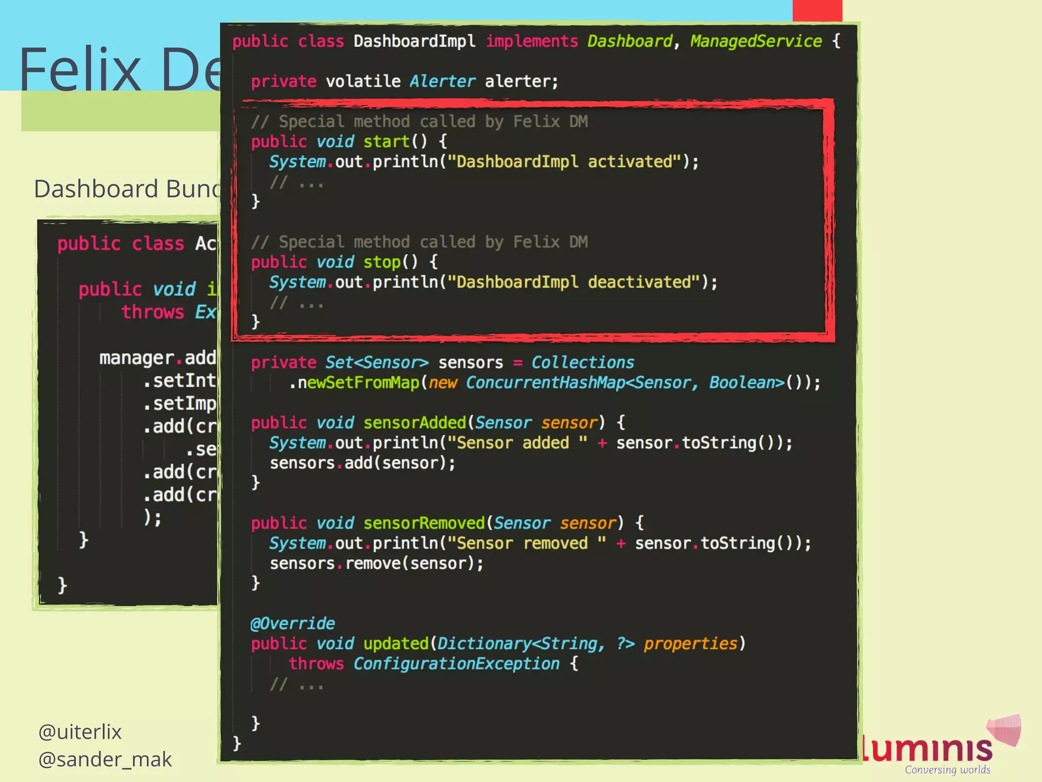Click the 'public class Ac' line in left code block
The image size is (1042, 782).
point(137,244)
